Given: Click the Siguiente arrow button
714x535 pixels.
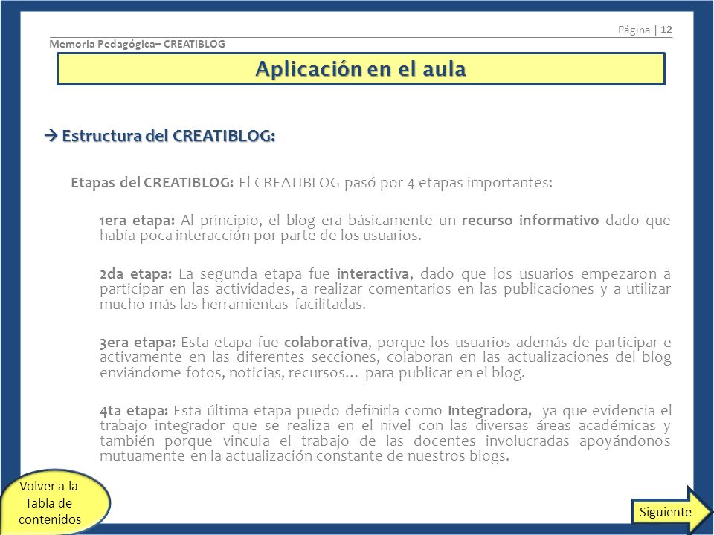Looking at the screenshot, I should 671,511.
